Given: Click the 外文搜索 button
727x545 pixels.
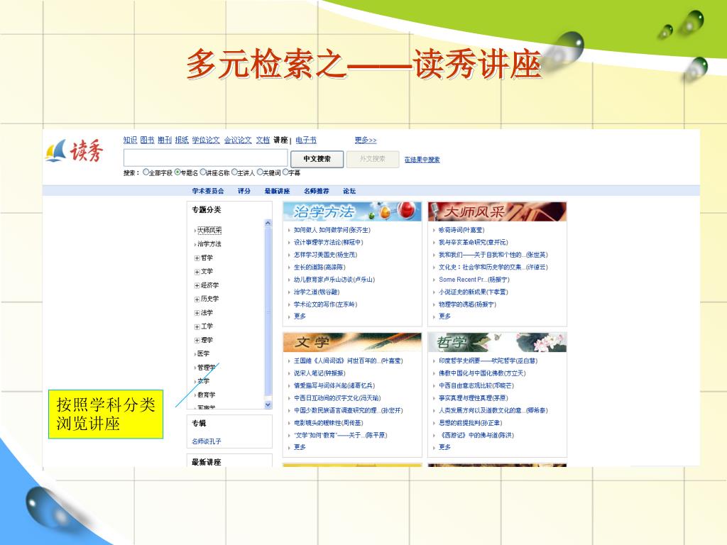Looking at the screenshot, I should click(373, 159).
